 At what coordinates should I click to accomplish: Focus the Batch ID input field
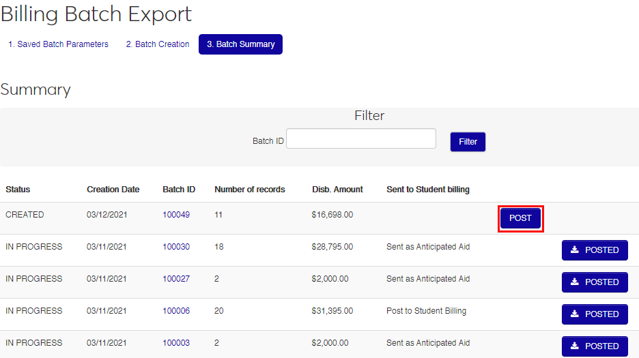tap(361, 138)
